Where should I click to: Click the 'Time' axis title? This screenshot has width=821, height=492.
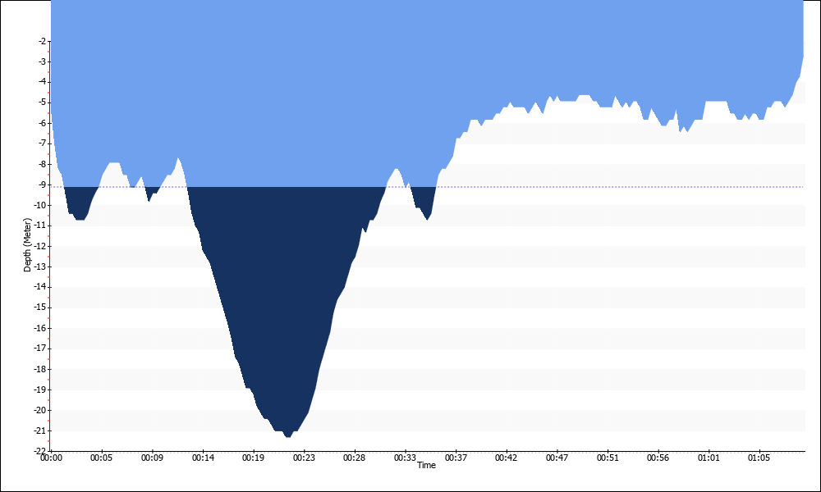(x=426, y=465)
